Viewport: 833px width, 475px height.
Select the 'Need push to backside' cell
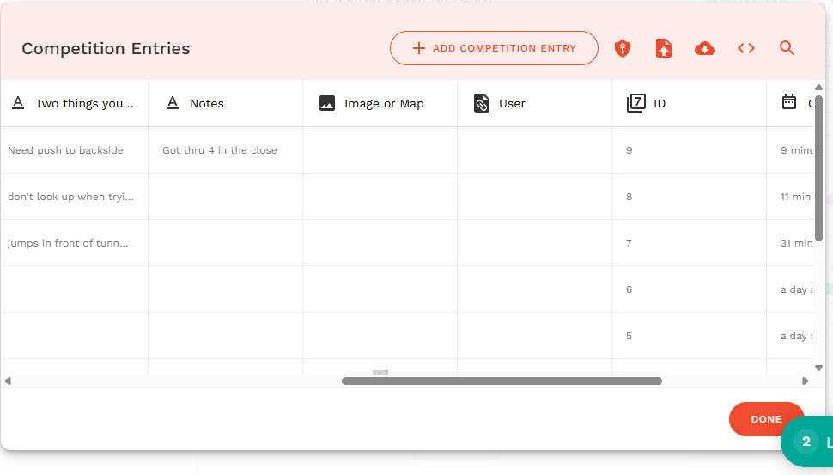point(74,150)
